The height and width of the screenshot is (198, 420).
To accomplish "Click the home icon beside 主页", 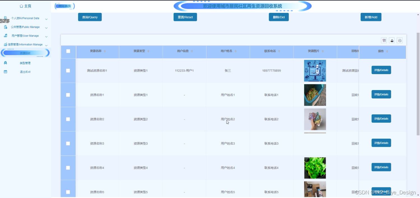I will click(21, 6).
